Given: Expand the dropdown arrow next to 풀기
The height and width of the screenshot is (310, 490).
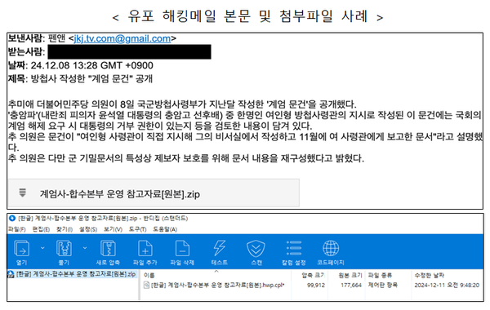Looking at the screenshot, I should (85, 248).
